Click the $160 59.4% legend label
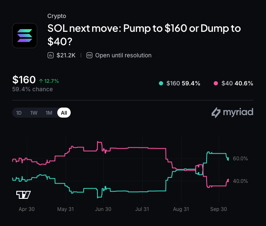Image resolution: width=266 pixels, height=226 pixels. point(183,83)
